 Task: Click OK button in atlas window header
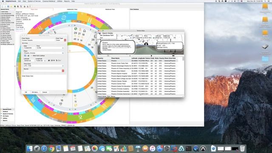(x=175, y=38)
